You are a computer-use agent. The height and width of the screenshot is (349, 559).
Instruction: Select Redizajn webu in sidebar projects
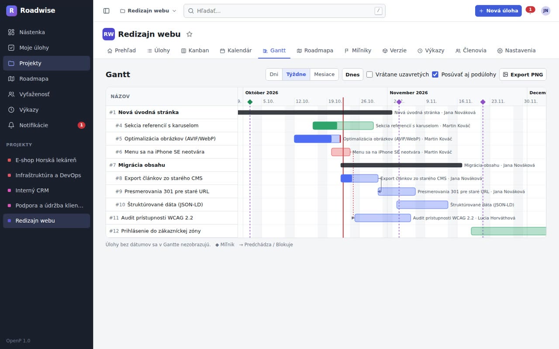coord(47,221)
